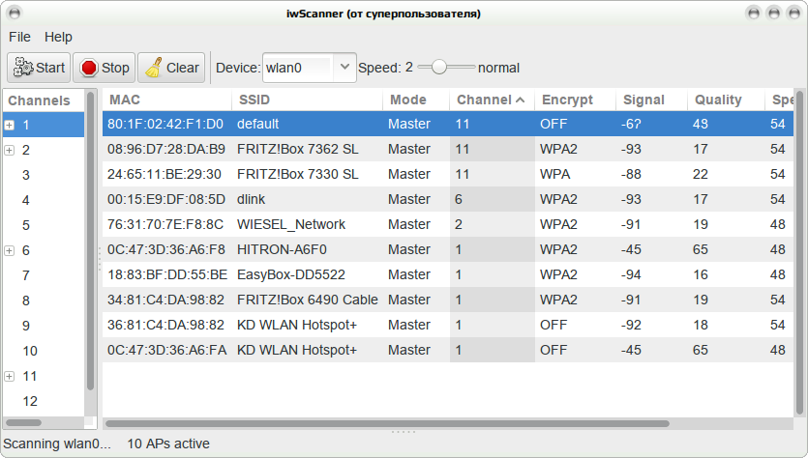The height and width of the screenshot is (458, 808).
Task: Select channel 12 in Channels list
Action: pyautogui.click(x=44, y=401)
